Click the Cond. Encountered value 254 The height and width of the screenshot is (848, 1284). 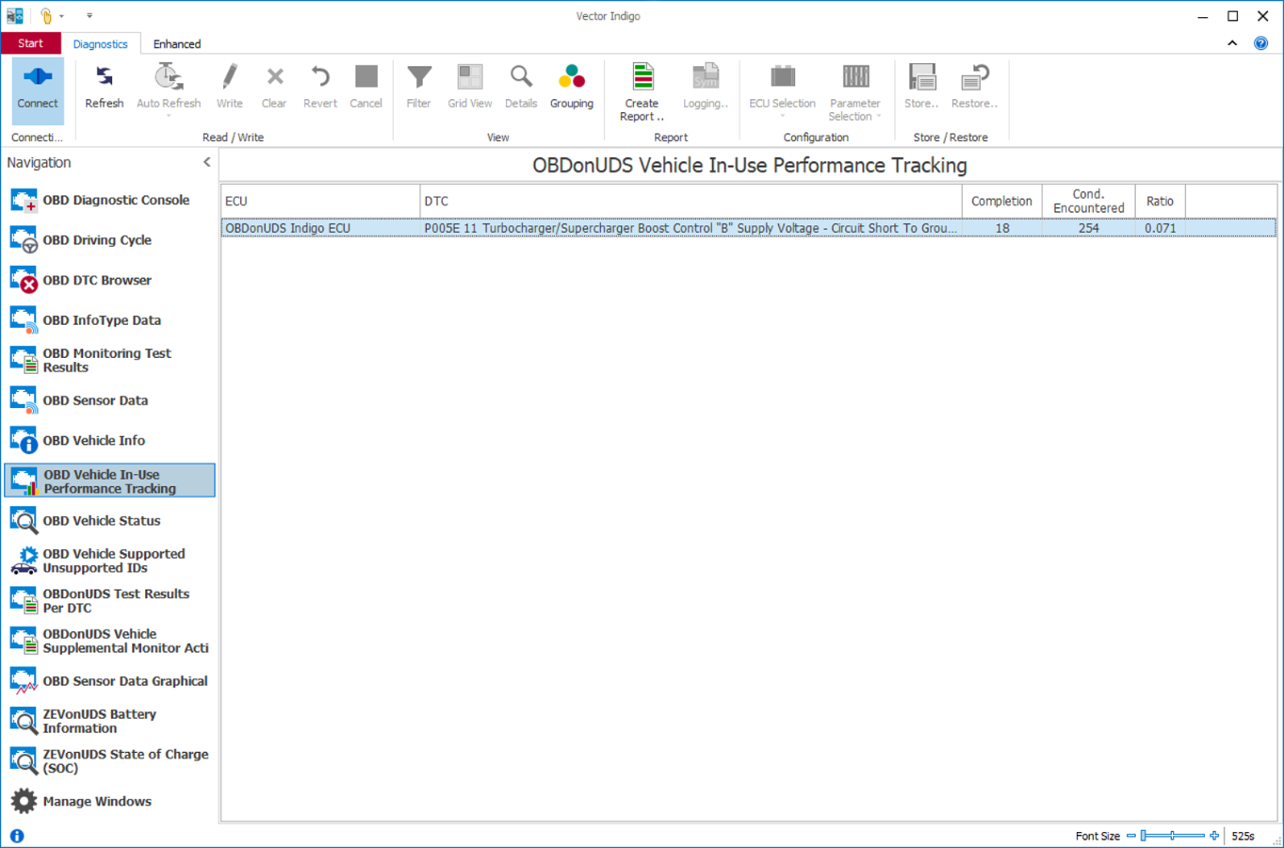(1088, 228)
